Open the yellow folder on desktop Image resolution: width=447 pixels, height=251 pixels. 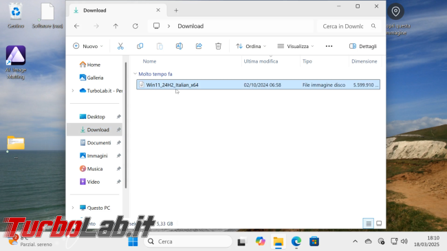coord(16,143)
